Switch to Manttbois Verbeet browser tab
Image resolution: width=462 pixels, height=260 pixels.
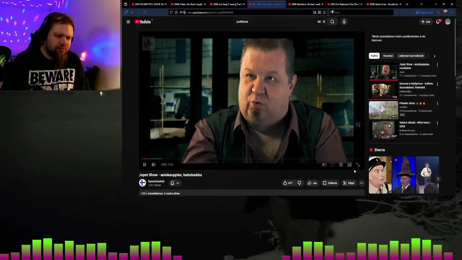point(305,4)
